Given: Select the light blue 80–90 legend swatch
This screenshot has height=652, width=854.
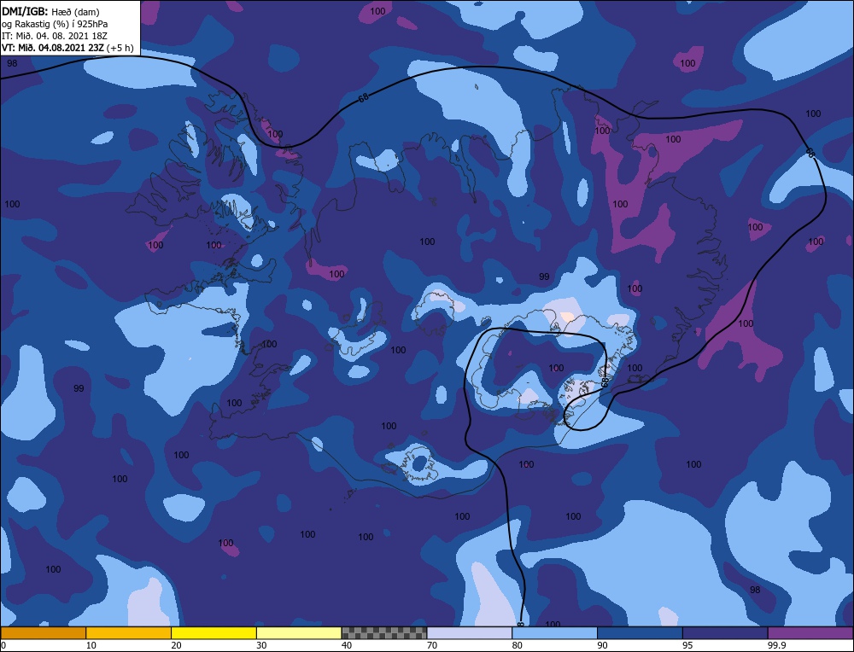Looking at the screenshot, I should [554, 633].
